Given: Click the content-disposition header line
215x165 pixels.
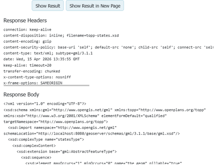Looking at the screenshot, I should click(61, 36).
